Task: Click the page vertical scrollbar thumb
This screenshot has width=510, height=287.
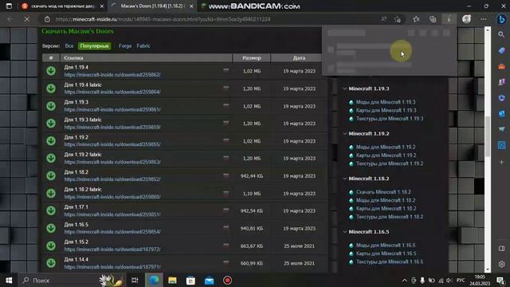Action: pyautogui.click(x=487, y=136)
